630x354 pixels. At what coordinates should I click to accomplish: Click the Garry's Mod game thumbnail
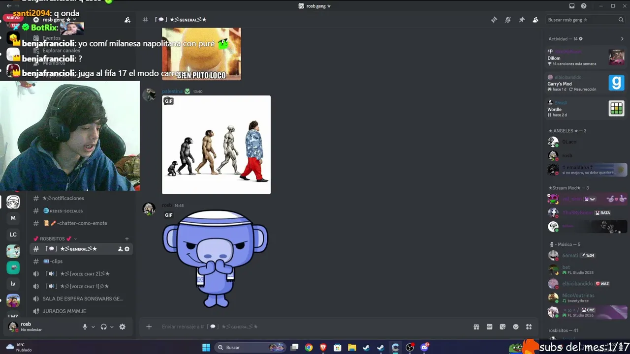coord(616,83)
